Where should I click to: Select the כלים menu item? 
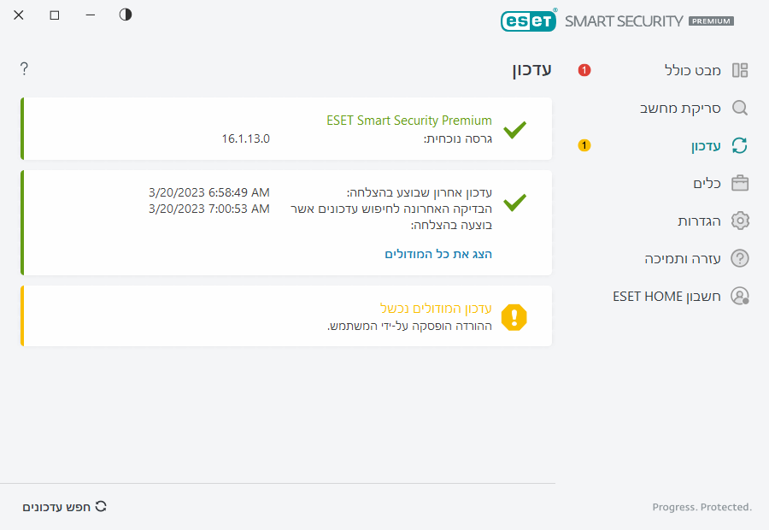click(x=707, y=184)
